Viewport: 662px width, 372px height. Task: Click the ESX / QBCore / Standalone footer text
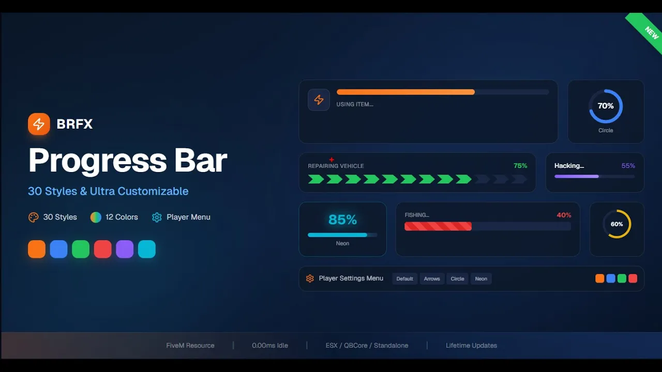(367, 346)
